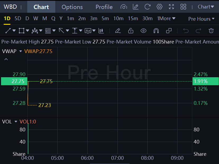Open multi-chart grid layout icon
Screen dimensions: 219x164
pos(183,7)
